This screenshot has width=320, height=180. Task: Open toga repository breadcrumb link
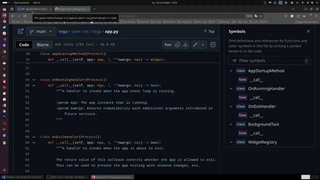pyautogui.click(x=63, y=31)
